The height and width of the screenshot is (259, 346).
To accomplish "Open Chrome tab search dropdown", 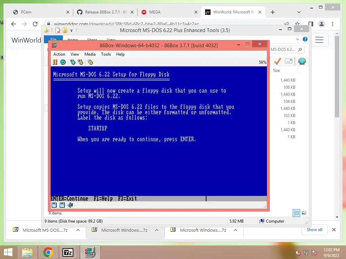I will pyautogui.click(x=299, y=12).
